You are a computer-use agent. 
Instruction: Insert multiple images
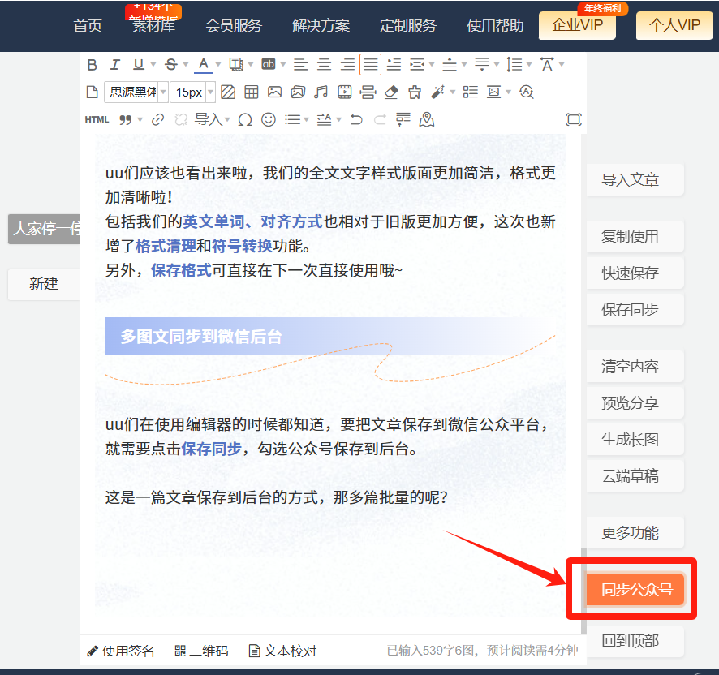click(298, 92)
